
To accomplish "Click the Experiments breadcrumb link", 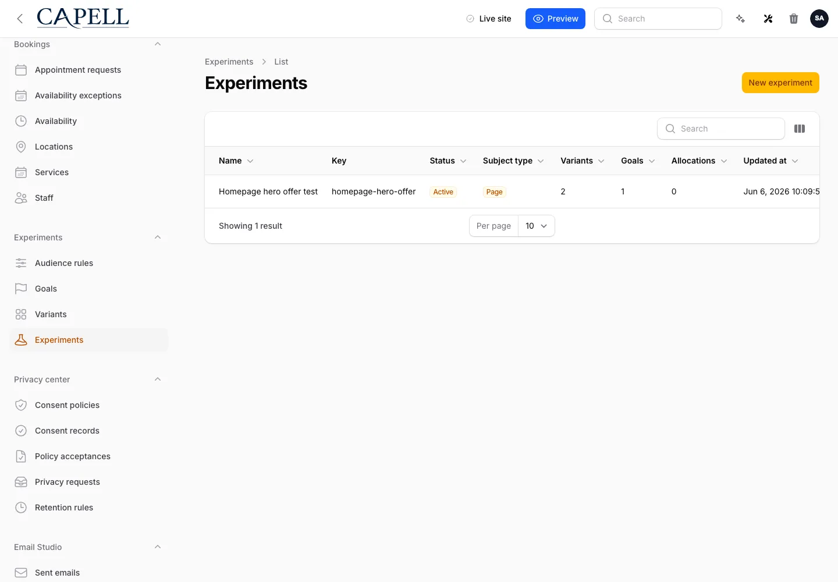I will pyautogui.click(x=229, y=62).
